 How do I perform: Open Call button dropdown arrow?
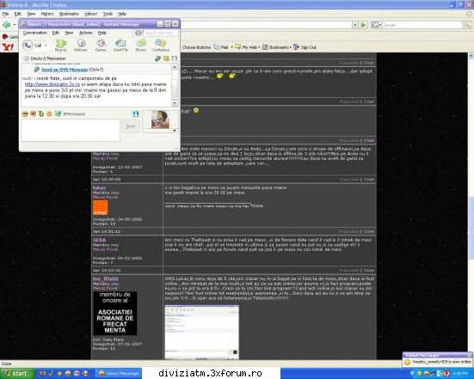(46, 46)
